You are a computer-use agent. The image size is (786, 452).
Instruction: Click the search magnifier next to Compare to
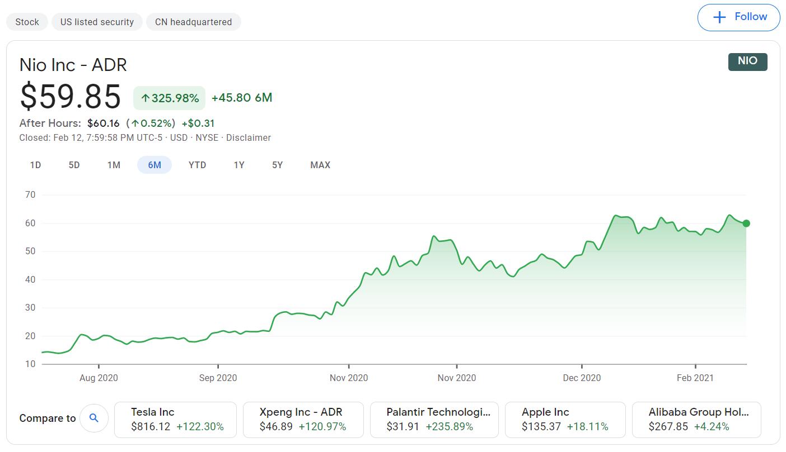[x=94, y=417]
